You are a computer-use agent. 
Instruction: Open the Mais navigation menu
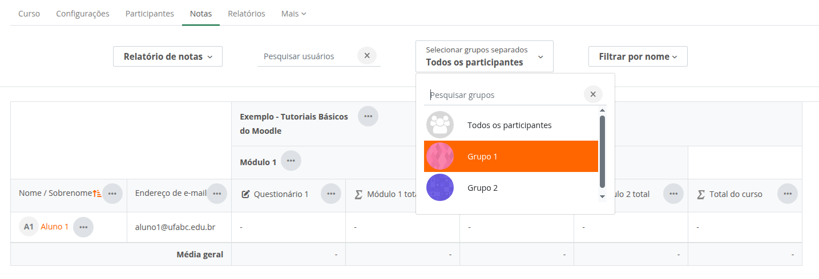point(293,14)
